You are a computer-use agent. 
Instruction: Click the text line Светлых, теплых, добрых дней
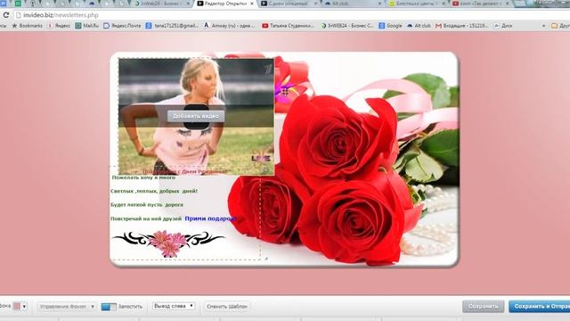(x=154, y=191)
